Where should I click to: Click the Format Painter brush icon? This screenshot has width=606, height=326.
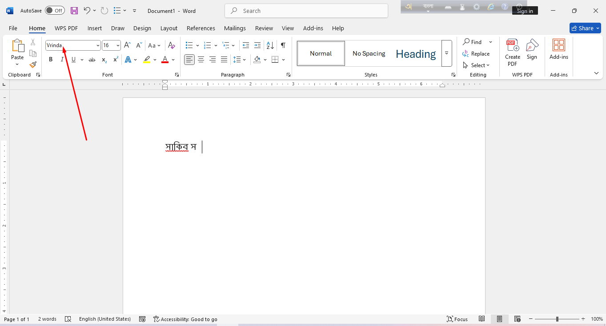[x=33, y=64]
